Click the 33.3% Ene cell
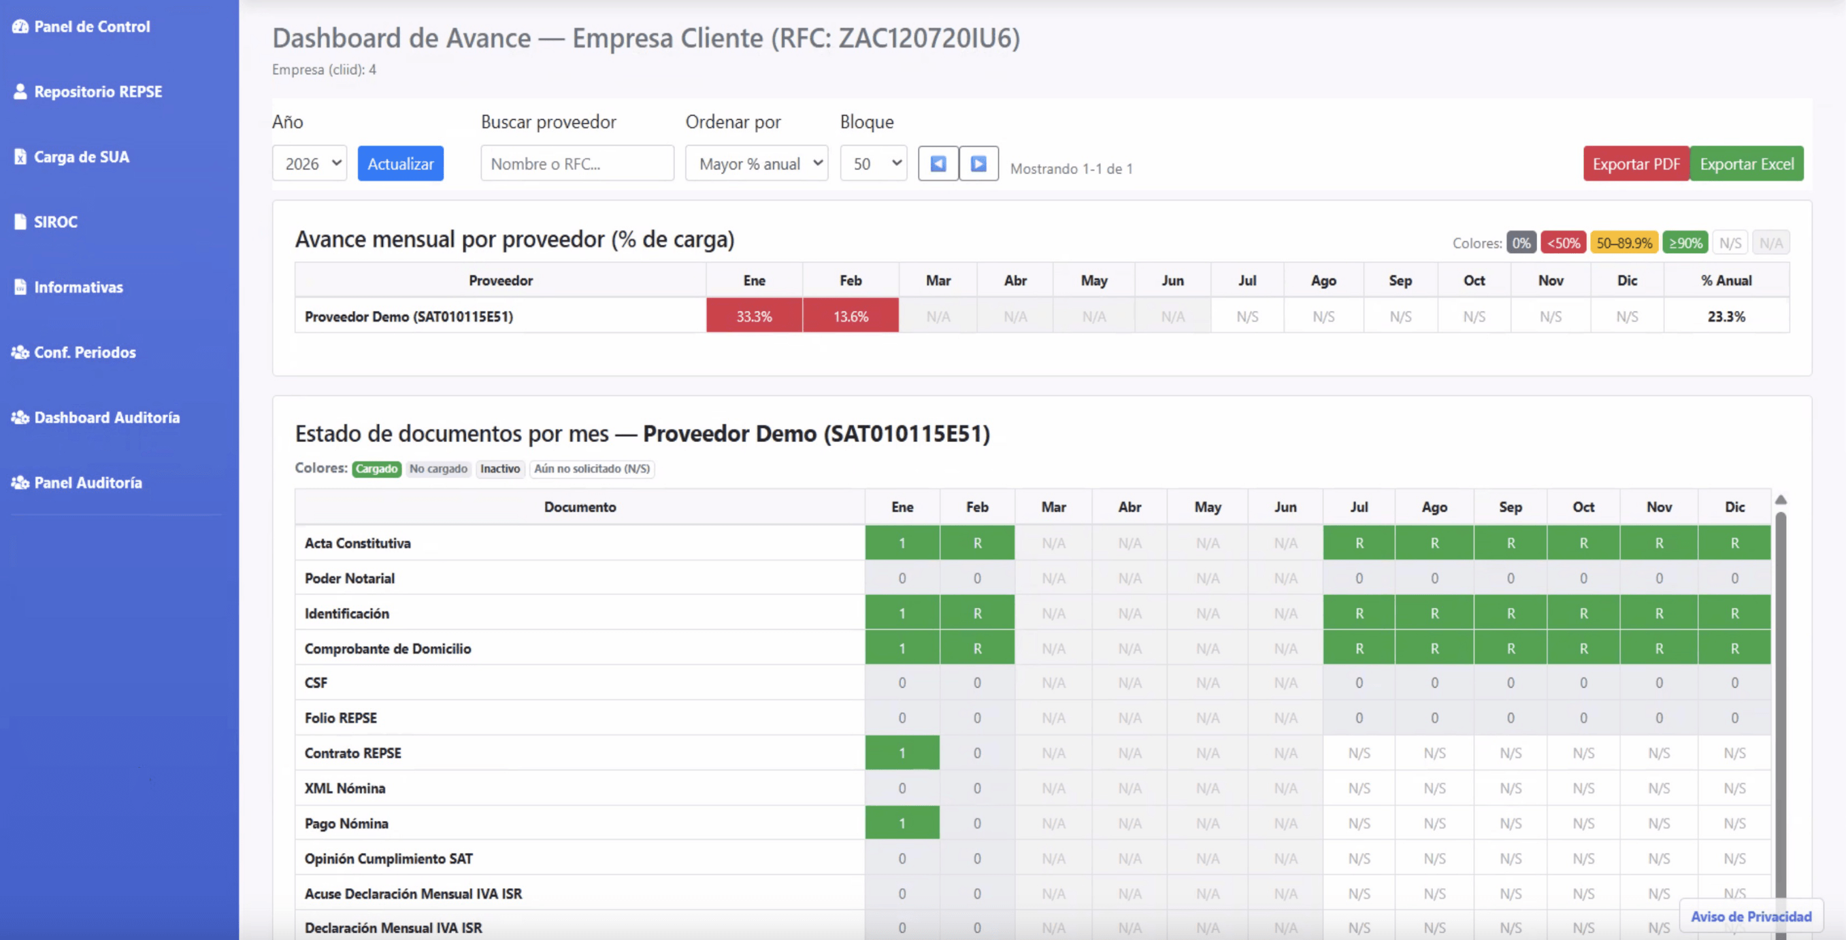The height and width of the screenshot is (940, 1846). pyautogui.click(x=755, y=316)
